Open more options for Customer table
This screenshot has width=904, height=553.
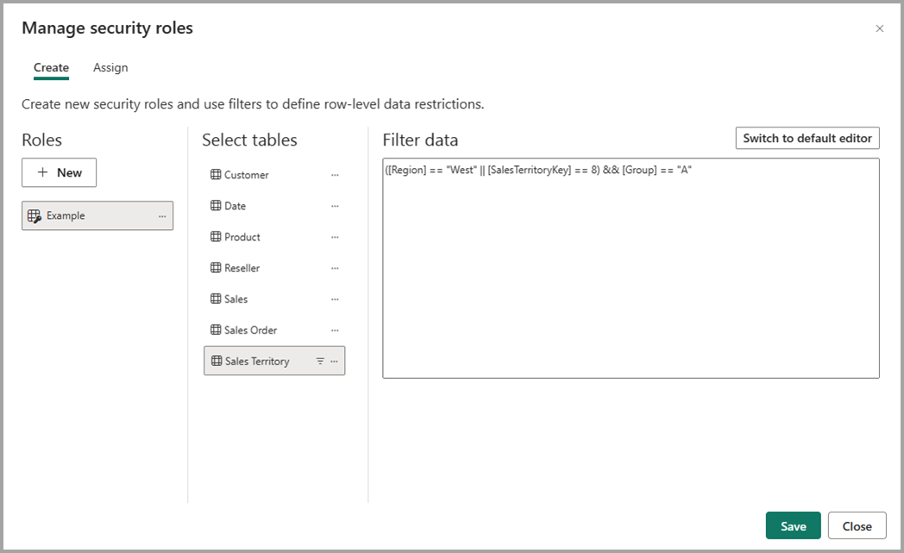(x=335, y=175)
